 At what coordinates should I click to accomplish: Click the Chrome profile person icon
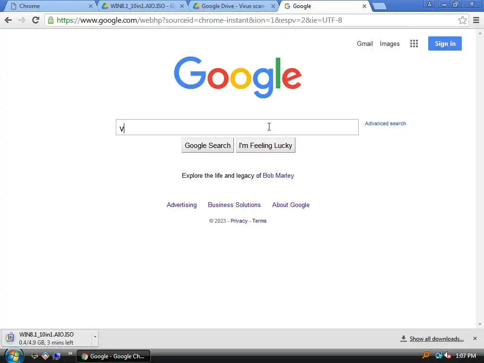(429, 4)
